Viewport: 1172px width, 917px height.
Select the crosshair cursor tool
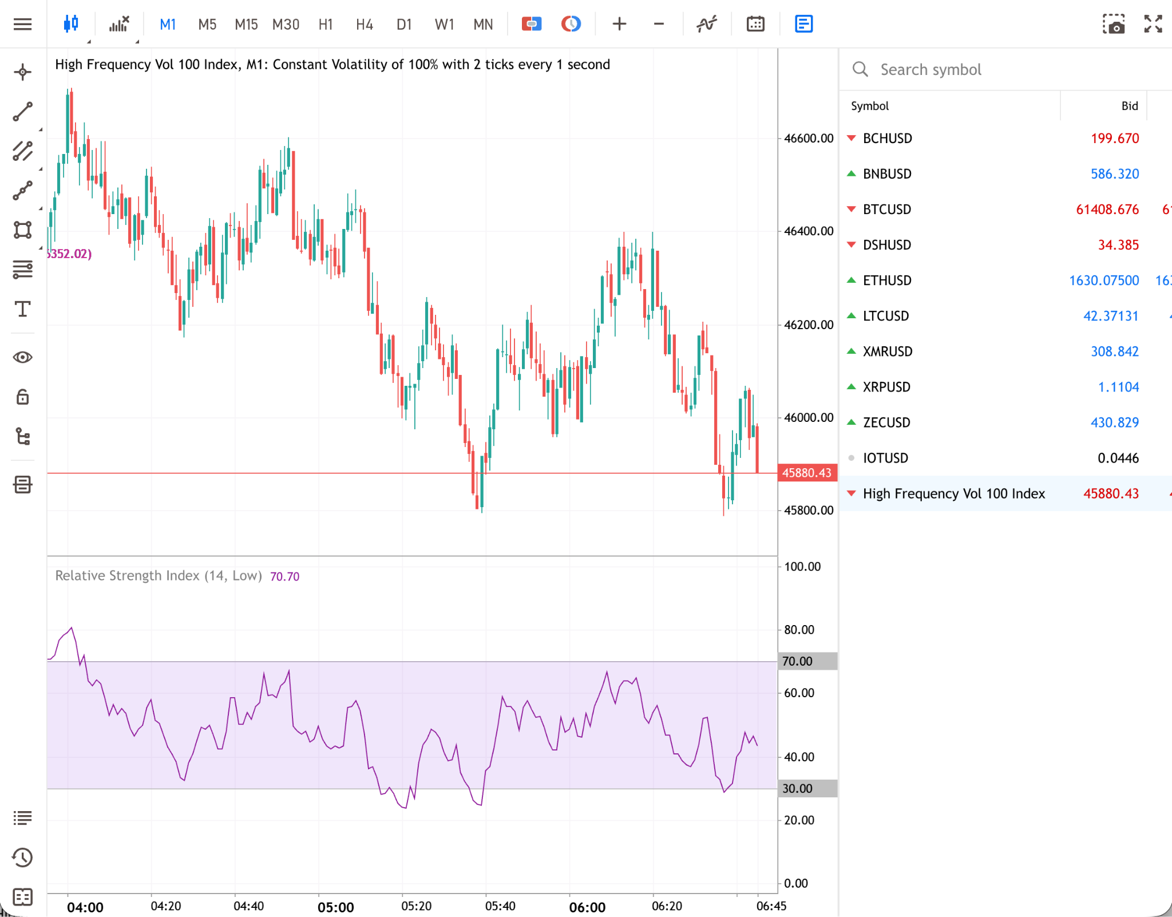23,72
